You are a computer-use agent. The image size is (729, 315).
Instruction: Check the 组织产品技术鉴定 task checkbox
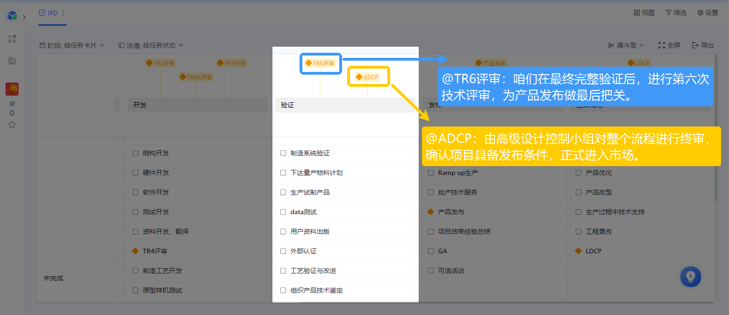(283, 290)
